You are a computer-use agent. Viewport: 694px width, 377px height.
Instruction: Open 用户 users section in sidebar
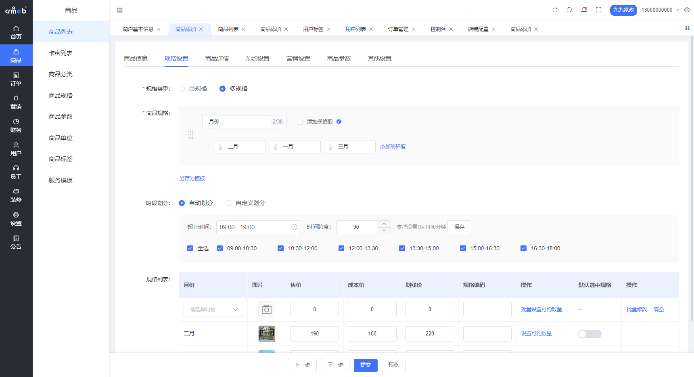pos(16,149)
